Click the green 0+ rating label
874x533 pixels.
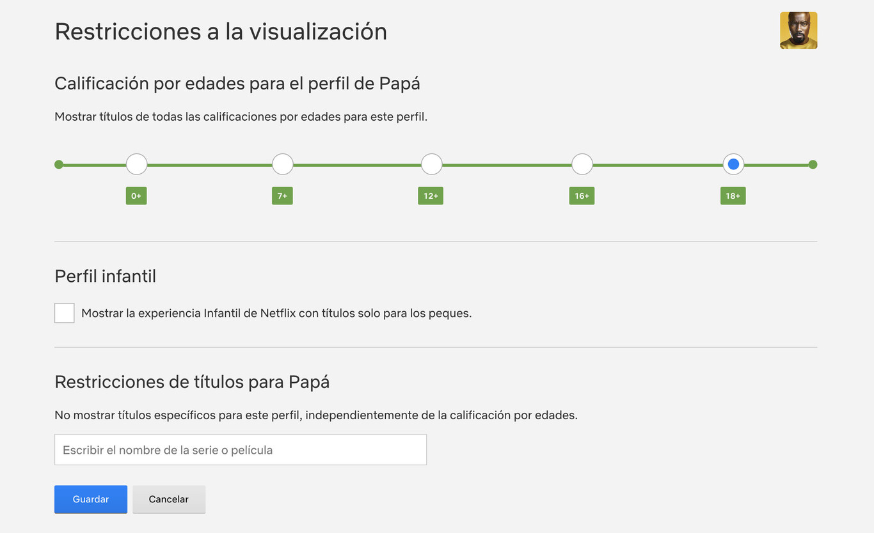[x=136, y=196]
